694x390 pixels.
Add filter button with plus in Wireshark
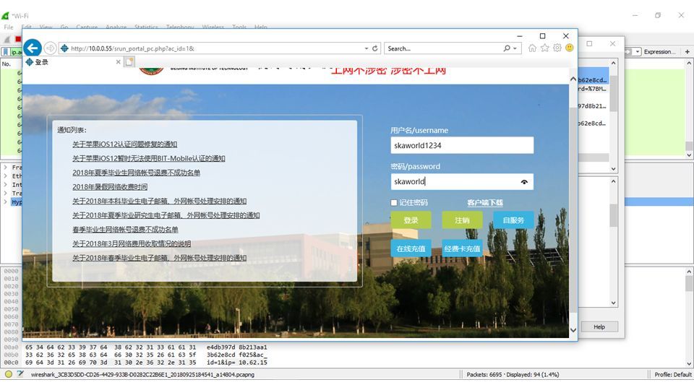pyautogui.click(x=687, y=52)
